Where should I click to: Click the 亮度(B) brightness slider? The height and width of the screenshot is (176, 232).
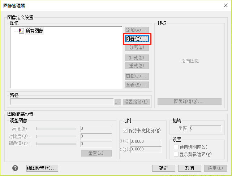tap(56, 129)
